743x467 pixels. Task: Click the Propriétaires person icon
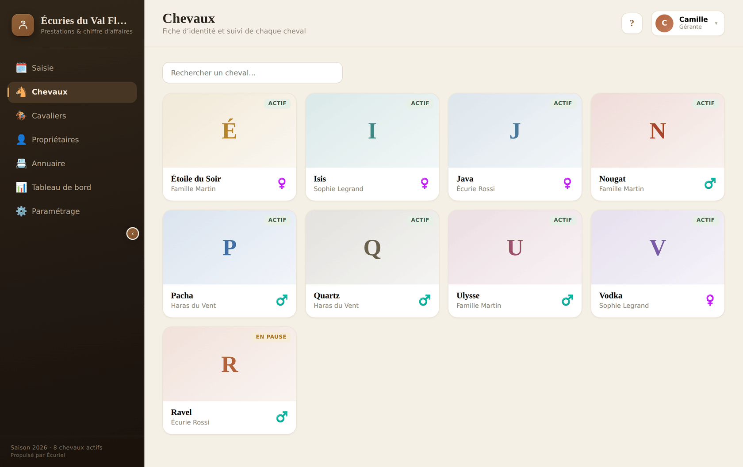click(21, 139)
